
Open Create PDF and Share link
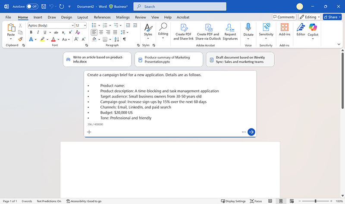[x=184, y=32]
